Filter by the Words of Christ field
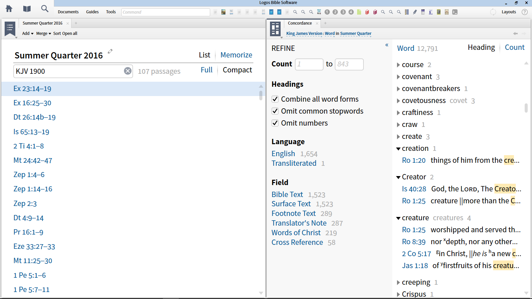532x299 pixels. 296,233
